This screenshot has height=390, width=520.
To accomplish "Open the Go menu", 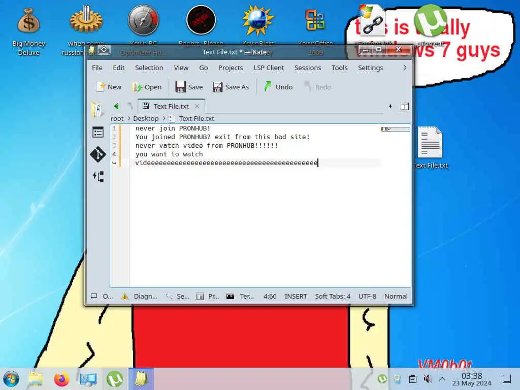I will [x=204, y=68].
